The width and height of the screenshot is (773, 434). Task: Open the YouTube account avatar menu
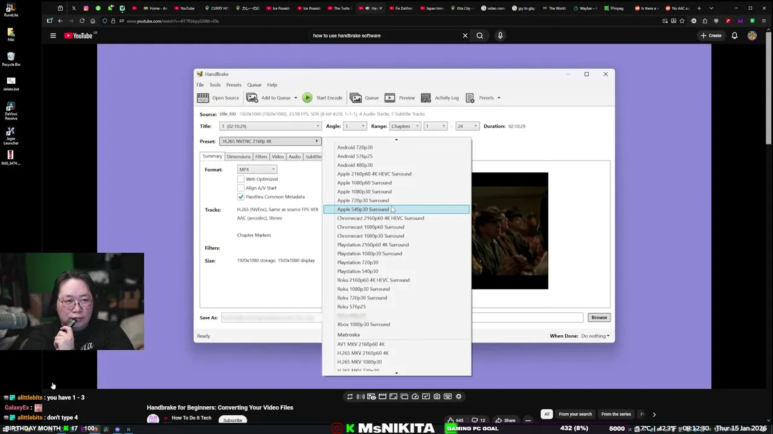(x=752, y=36)
